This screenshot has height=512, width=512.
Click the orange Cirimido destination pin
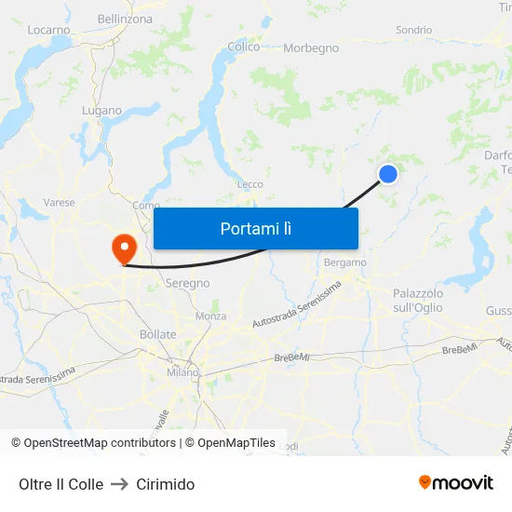(125, 249)
